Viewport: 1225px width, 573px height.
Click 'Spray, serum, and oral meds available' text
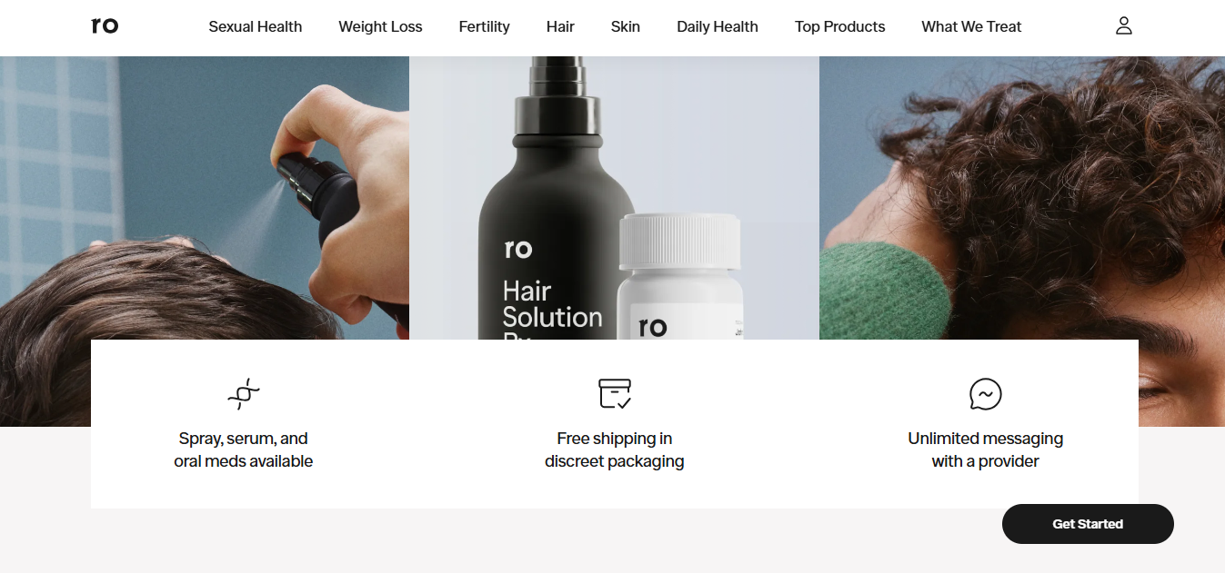244,450
